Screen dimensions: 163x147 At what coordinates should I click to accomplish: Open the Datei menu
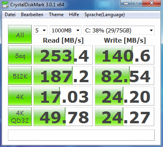click(x=10, y=15)
